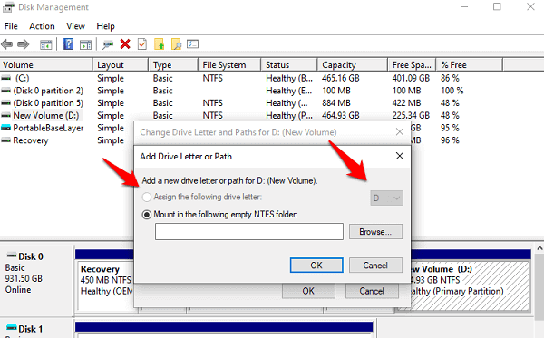
Task: Open the View menu
Action: (75, 26)
